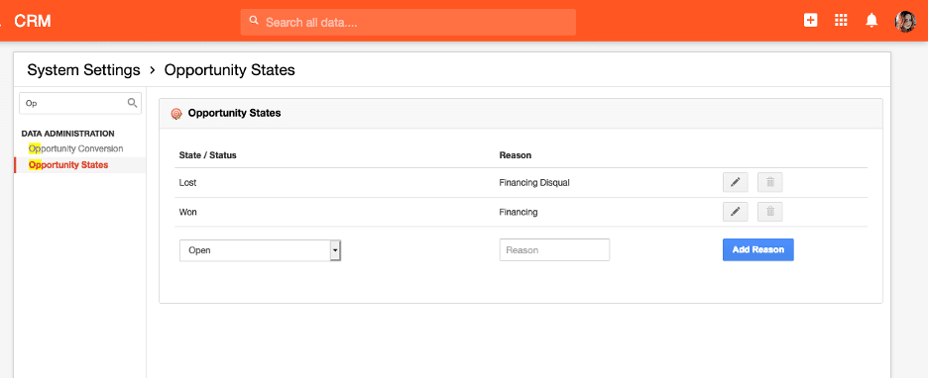Open Opportunity Conversion in sidebar
This screenshot has height=378, width=928.
pos(75,148)
